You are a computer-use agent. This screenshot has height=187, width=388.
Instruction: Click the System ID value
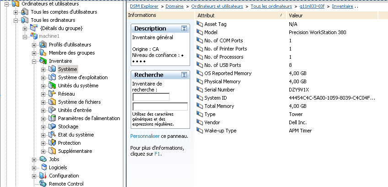[332, 98]
